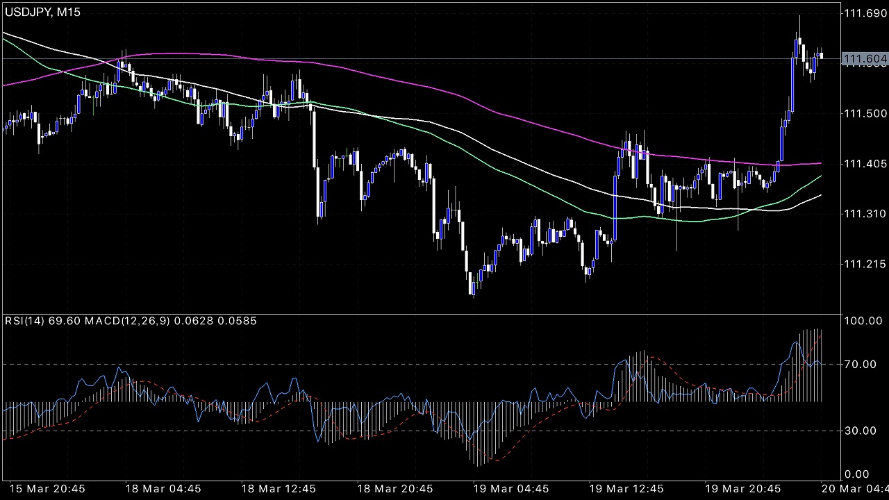The image size is (889, 500).
Task: Select the 18 Mar 04:45 time label
Action: [x=163, y=489]
